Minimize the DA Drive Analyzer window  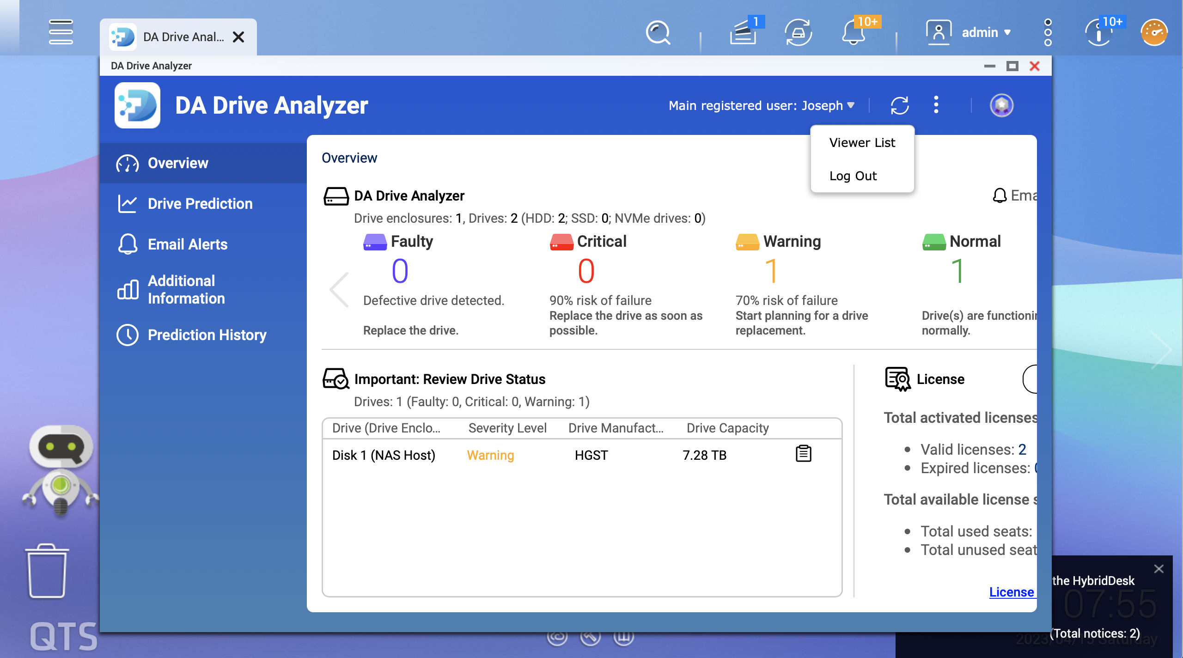(x=990, y=66)
